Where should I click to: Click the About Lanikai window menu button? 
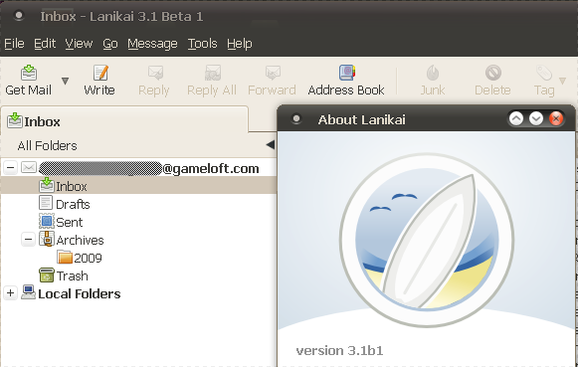296,119
